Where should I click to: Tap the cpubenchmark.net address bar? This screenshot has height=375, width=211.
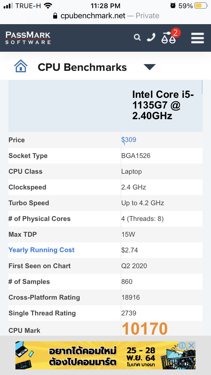coord(105,16)
